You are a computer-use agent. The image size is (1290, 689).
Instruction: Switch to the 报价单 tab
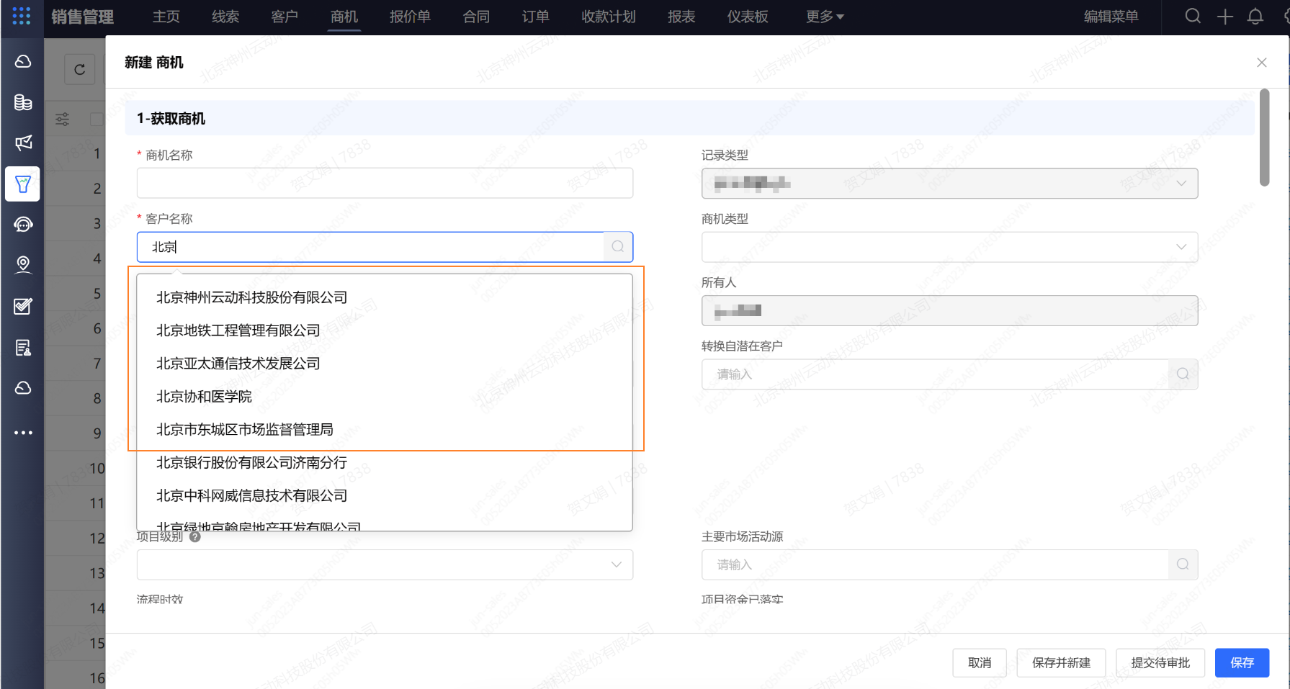pos(410,17)
